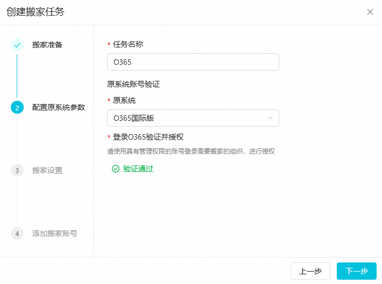The image size is (382, 284).
Task: Click the step 4 number icon
Action: pos(17,233)
